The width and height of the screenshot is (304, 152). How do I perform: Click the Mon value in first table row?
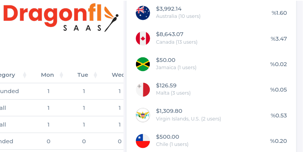coord(48,91)
